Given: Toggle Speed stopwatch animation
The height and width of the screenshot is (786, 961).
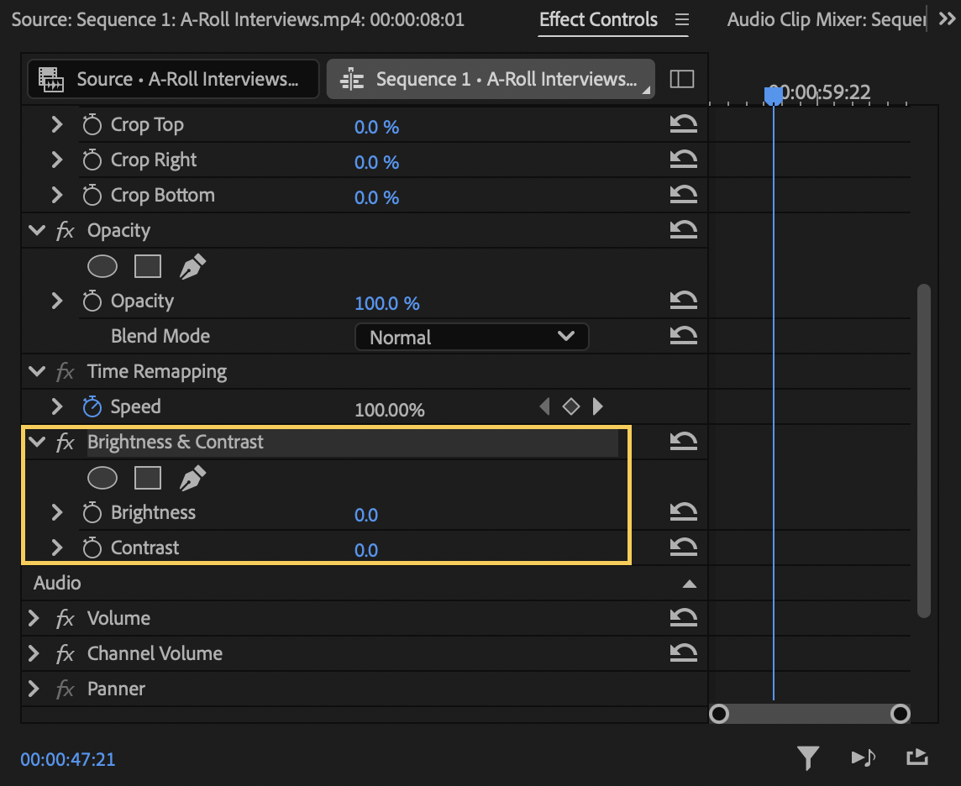Looking at the screenshot, I should (x=92, y=406).
